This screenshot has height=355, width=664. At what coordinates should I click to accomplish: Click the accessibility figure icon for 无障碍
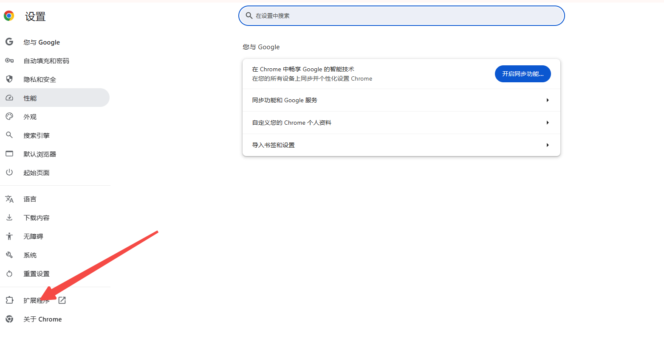click(x=9, y=236)
